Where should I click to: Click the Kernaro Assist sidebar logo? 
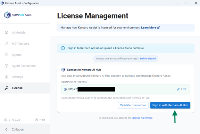pyautogui.click(x=18, y=15)
